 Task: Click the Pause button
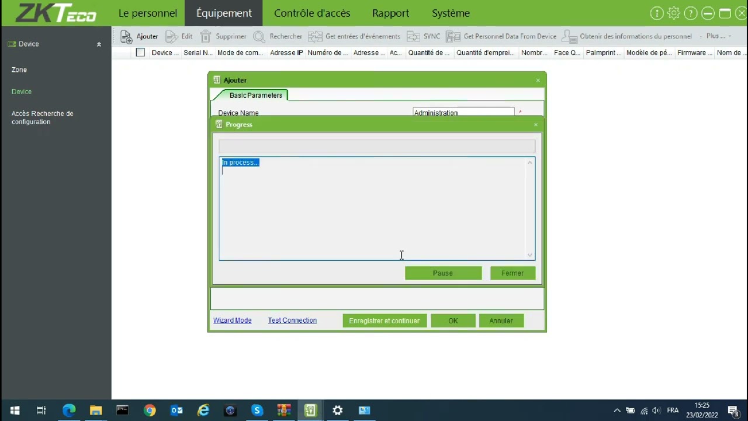pos(443,273)
